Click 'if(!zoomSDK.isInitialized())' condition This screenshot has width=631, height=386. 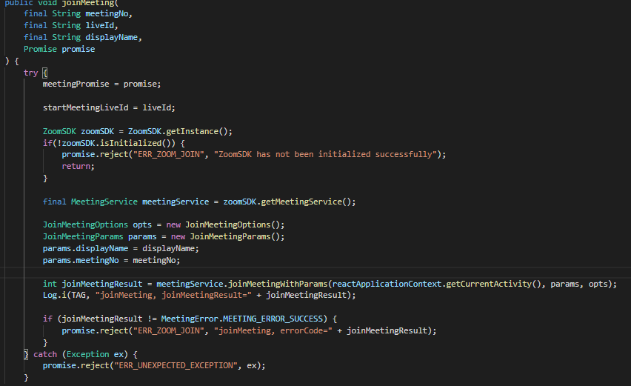coord(109,143)
